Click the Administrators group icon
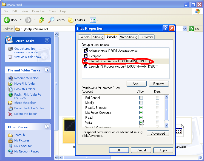This screenshot has height=161, width=204. [86, 51]
